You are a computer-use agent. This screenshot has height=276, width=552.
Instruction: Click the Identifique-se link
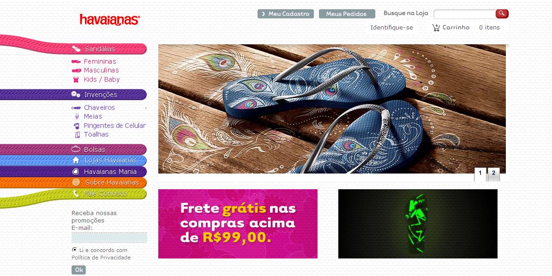(391, 27)
